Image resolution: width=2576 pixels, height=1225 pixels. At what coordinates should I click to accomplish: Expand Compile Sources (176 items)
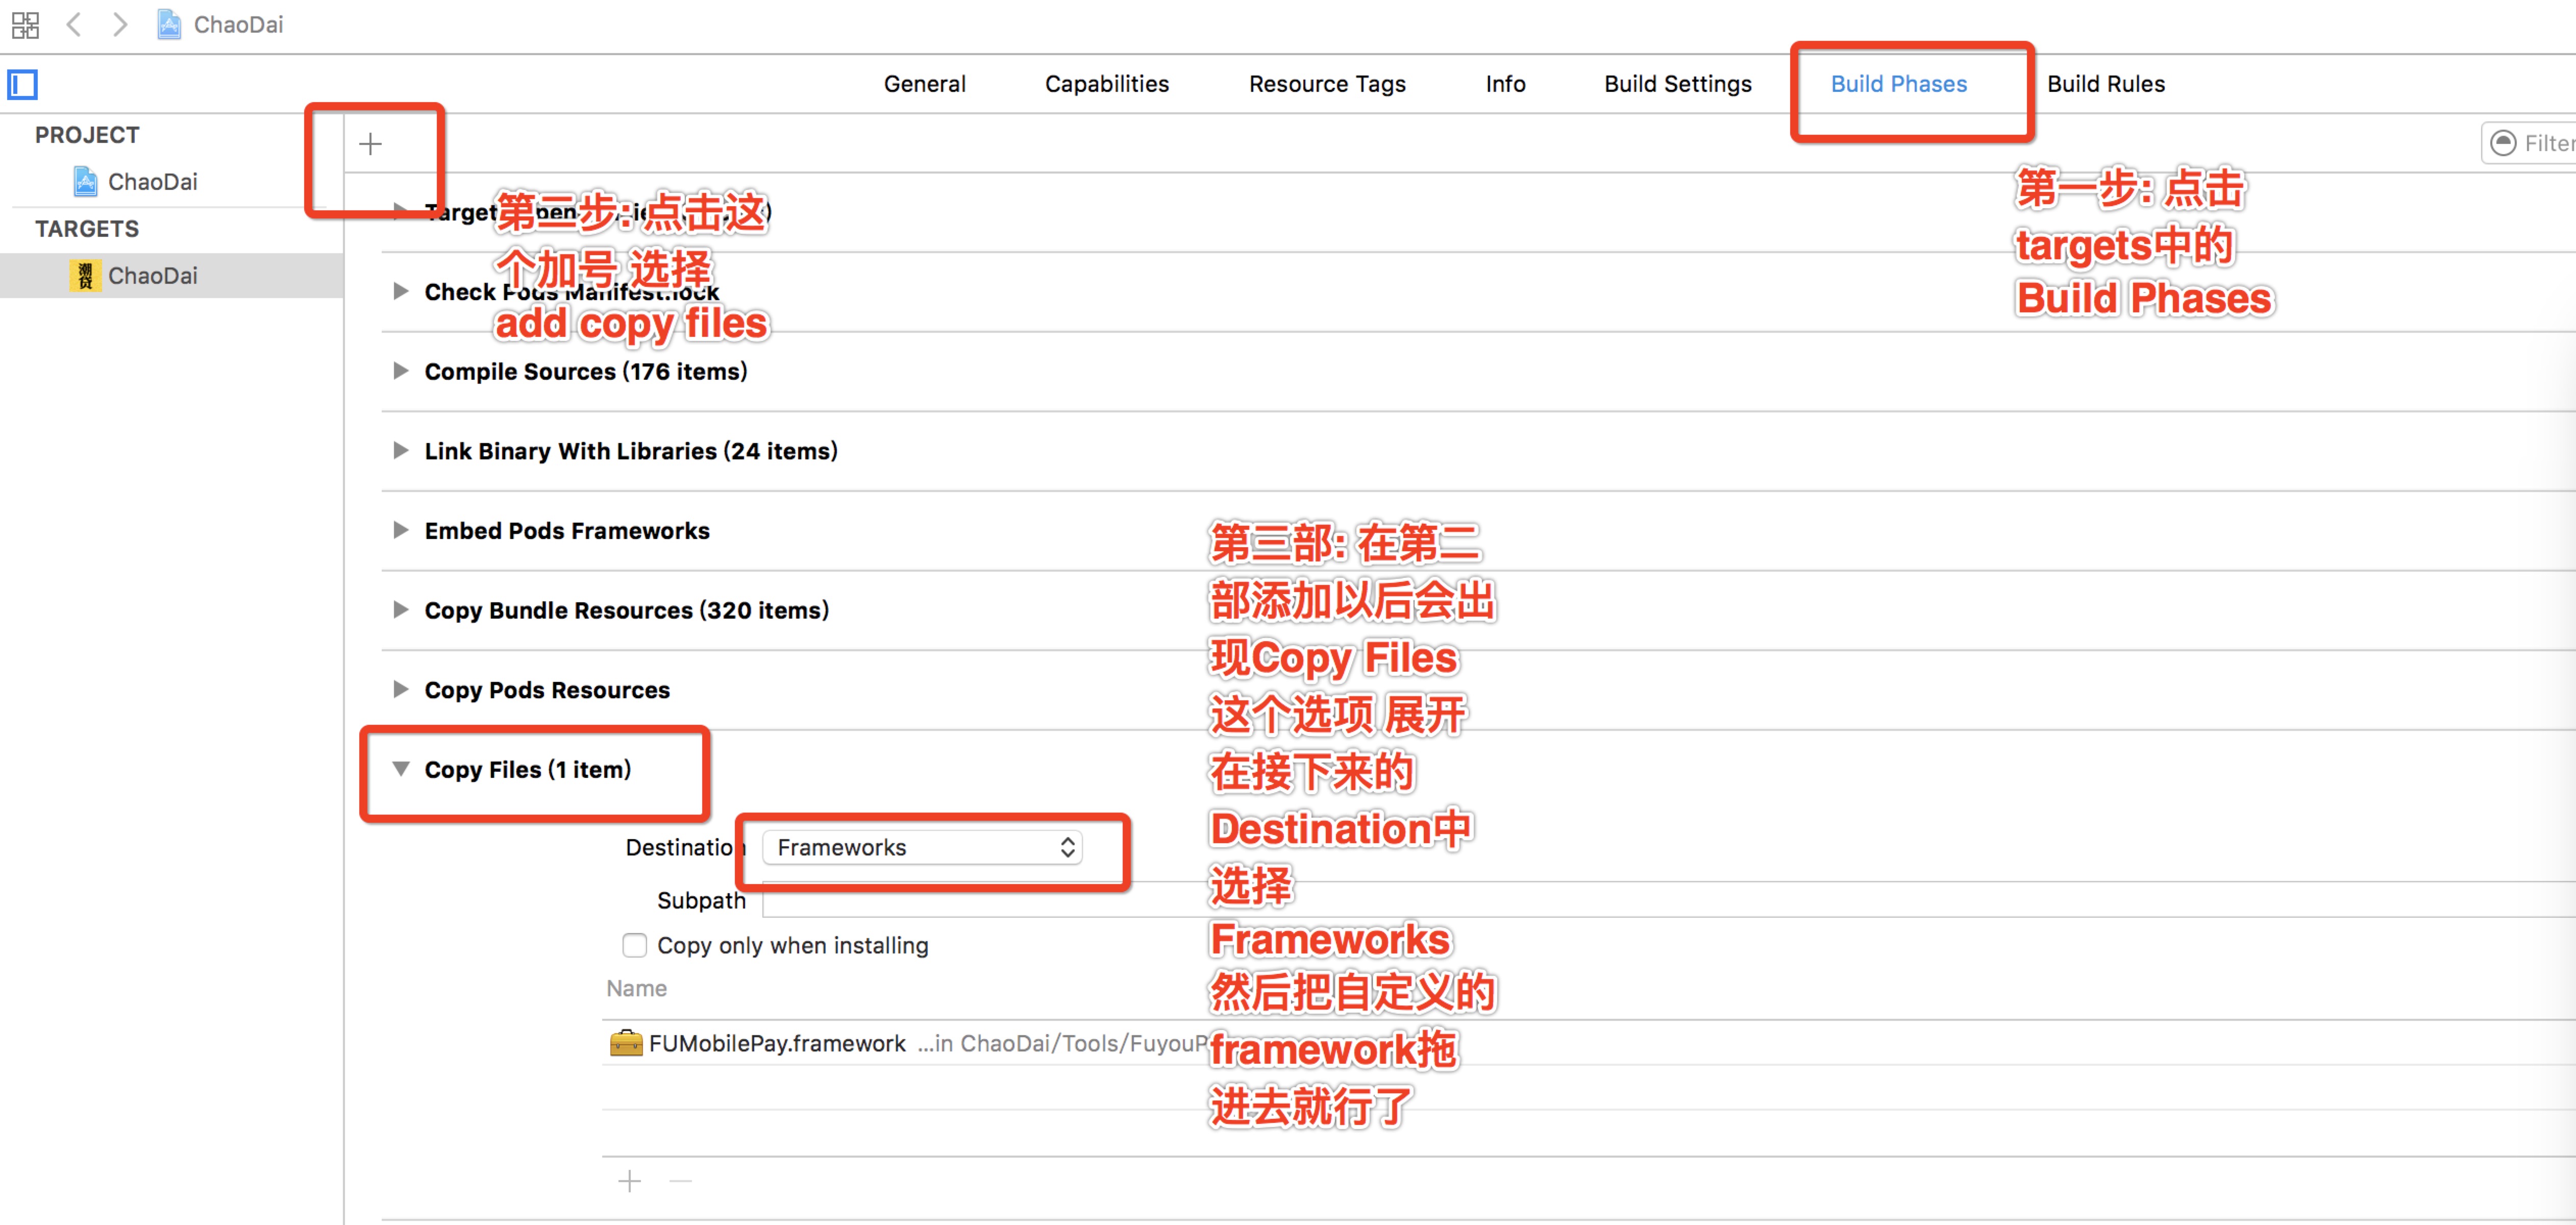click(x=401, y=371)
